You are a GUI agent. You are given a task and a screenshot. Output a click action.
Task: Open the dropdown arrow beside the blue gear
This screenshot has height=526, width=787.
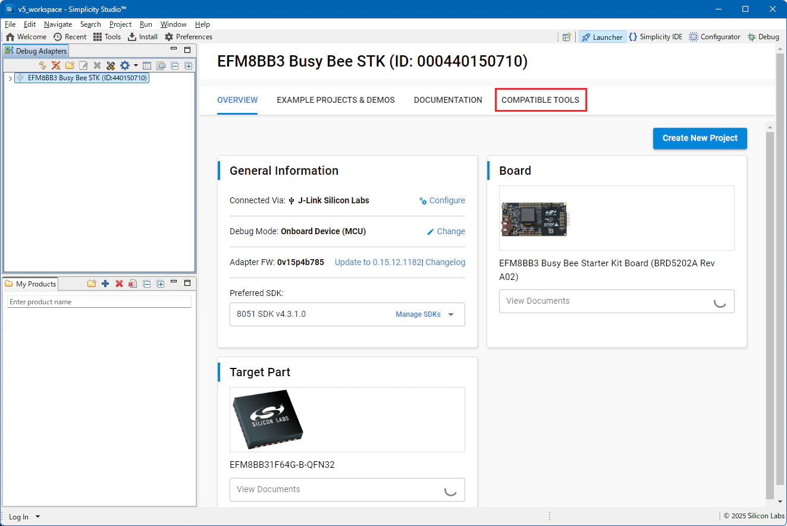coord(136,65)
